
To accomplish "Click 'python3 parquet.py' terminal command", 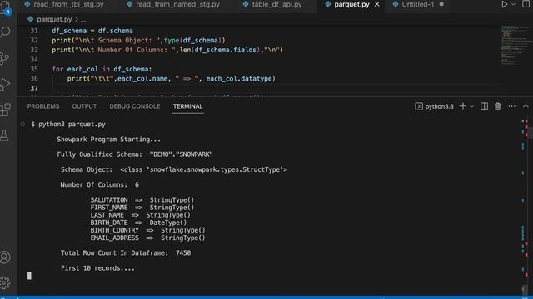I will click(72, 125).
